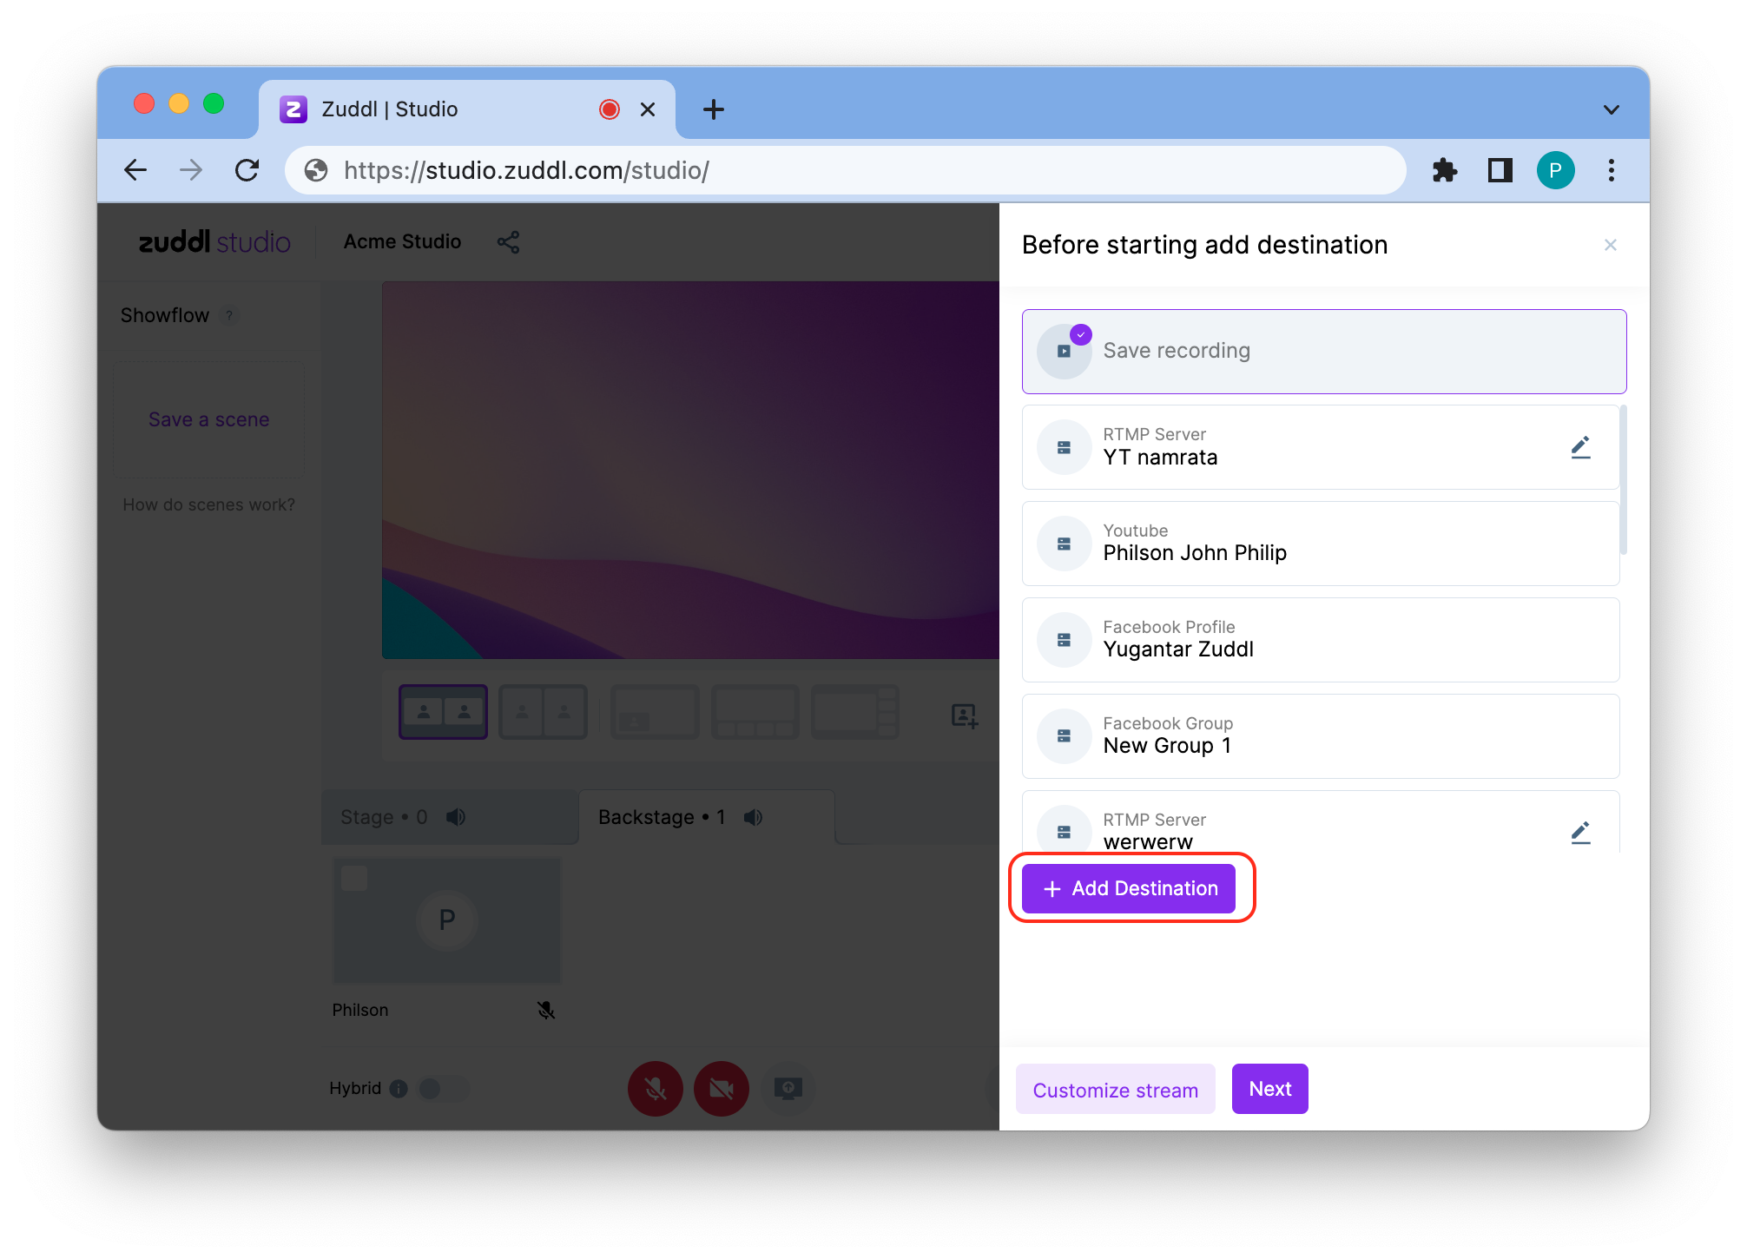Tick the checkbox on Philson's tile
This screenshot has width=1747, height=1259.
354,878
